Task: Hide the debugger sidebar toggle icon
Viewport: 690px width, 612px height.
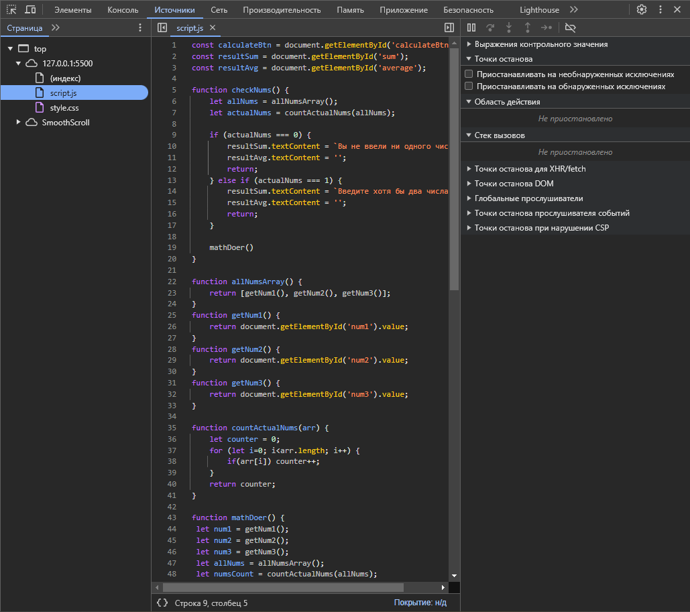Action: click(x=449, y=27)
